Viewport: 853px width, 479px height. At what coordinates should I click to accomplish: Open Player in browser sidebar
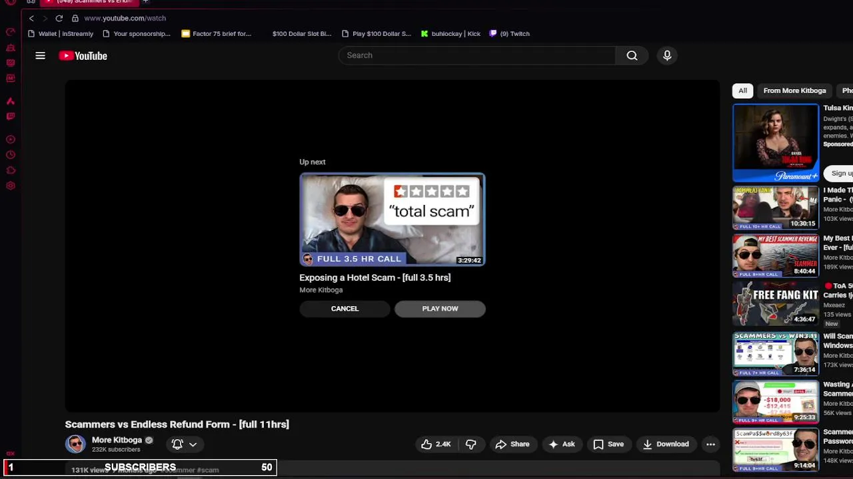point(11,140)
